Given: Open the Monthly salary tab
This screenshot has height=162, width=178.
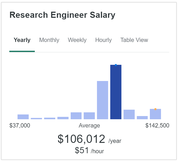Looking at the screenshot, I should click(49, 40).
